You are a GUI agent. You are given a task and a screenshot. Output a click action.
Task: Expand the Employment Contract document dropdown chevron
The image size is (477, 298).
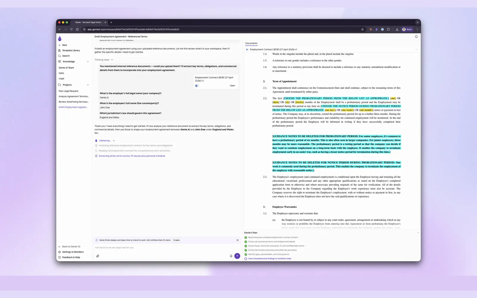(x=416, y=49)
